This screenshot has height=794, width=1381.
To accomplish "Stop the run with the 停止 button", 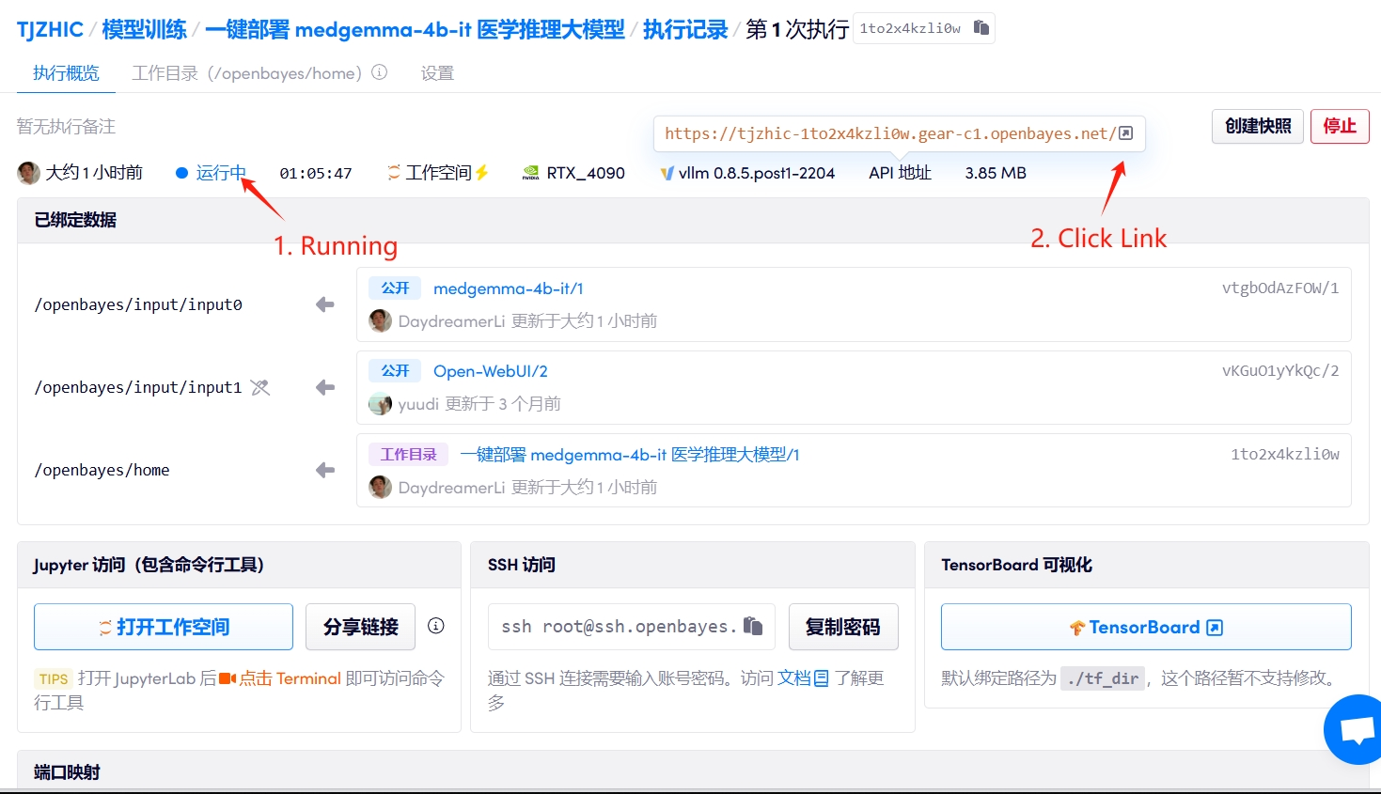I will coord(1339,126).
